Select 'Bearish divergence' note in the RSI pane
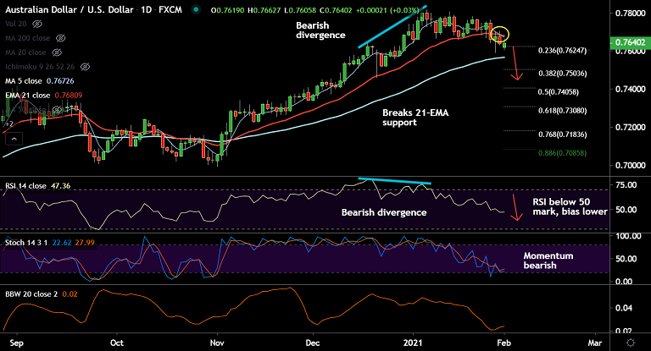Viewport: 651px width, 351px height. [384, 212]
